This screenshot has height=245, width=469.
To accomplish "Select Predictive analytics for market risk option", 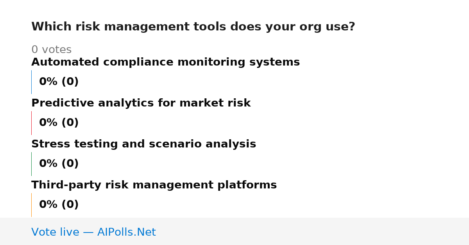I will [141, 103].
